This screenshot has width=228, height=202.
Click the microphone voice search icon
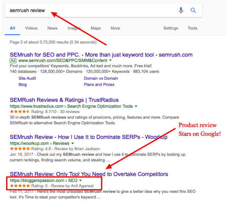(x=181, y=10)
